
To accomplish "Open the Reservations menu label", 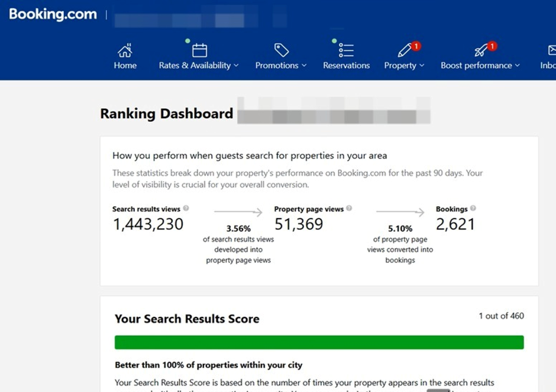I will (347, 66).
